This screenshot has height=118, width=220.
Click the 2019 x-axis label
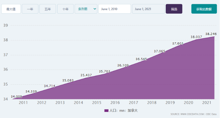coord(170,103)
